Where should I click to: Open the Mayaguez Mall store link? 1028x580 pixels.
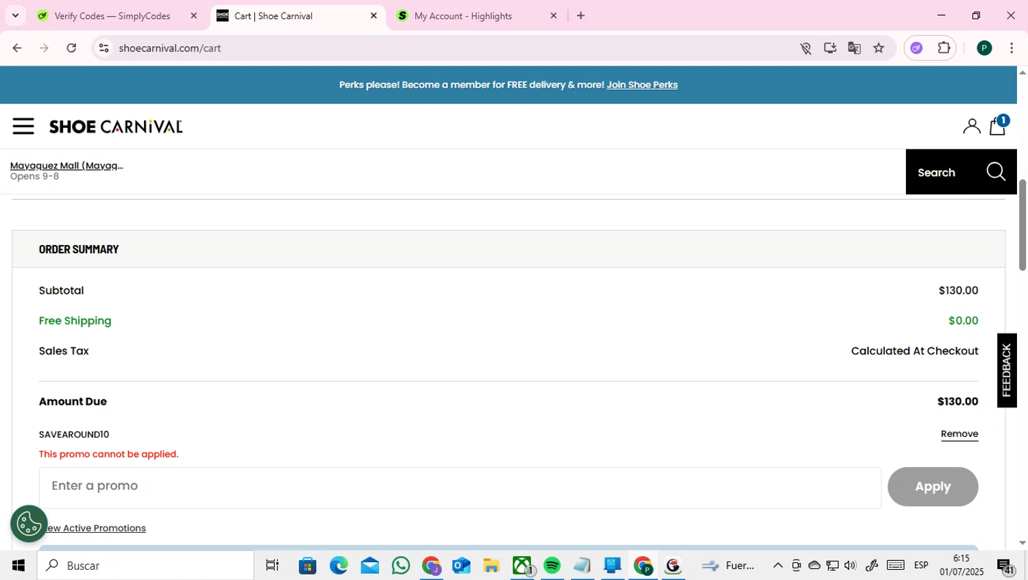(66, 165)
